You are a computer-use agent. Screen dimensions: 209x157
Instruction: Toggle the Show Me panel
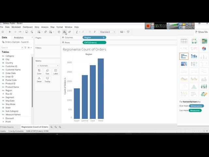pos(201,32)
